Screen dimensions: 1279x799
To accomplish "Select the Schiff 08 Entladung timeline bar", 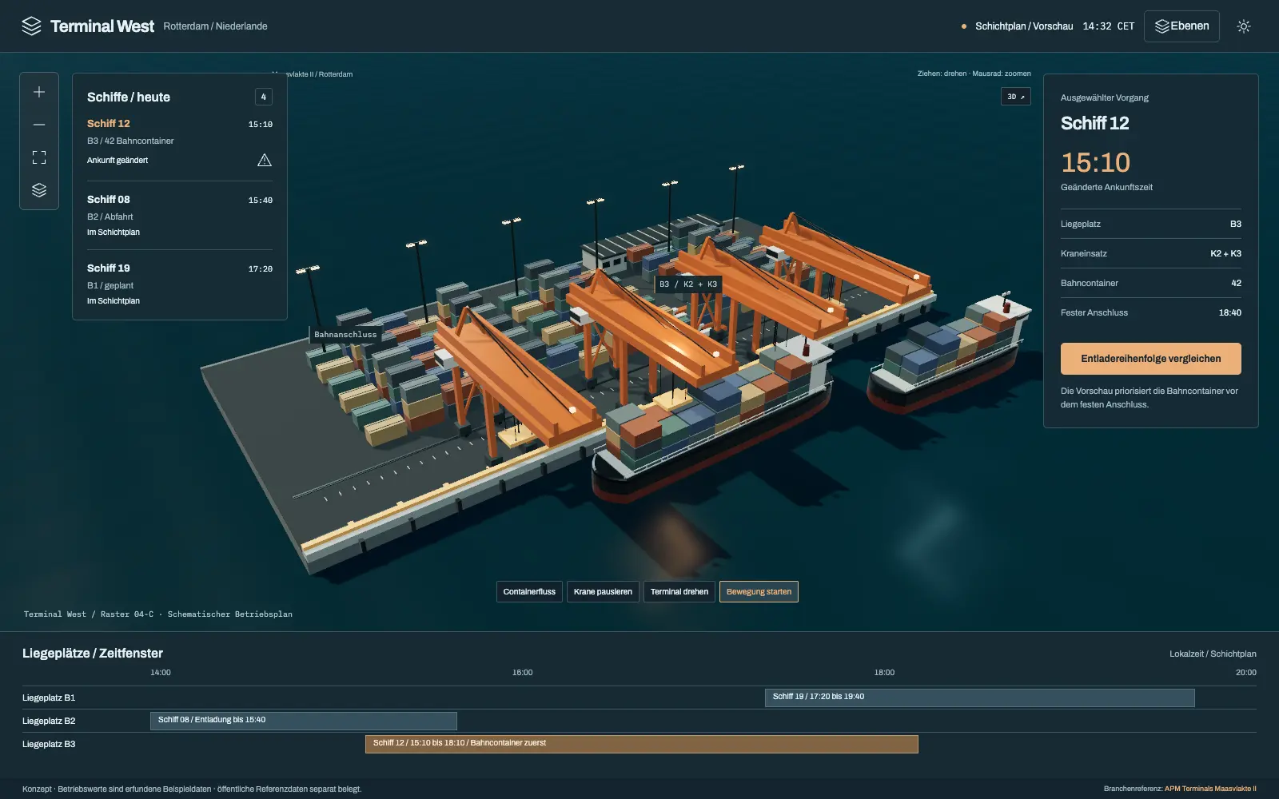I will [x=304, y=721].
